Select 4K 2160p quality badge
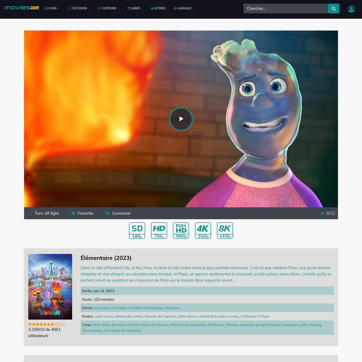Image resolution: width=362 pixels, height=362 pixels. point(203,230)
